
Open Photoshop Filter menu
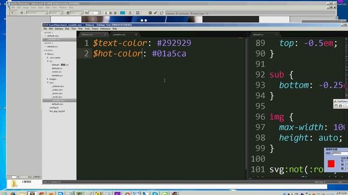[x=48, y=7]
